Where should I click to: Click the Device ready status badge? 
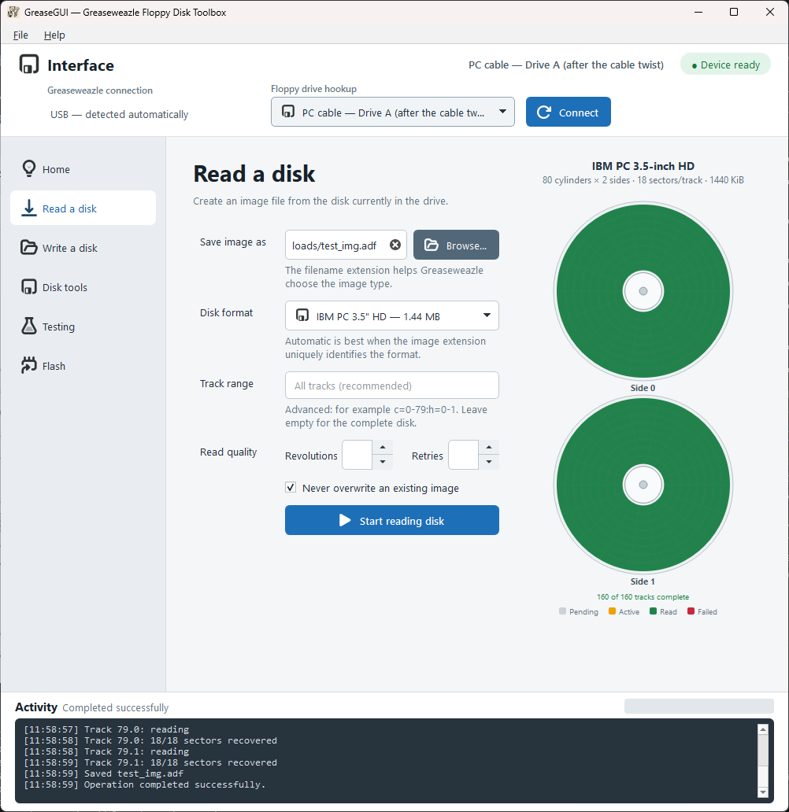(725, 65)
